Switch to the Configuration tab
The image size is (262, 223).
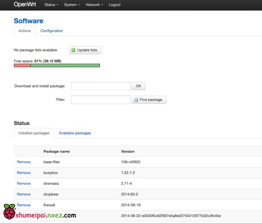[x=52, y=31]
